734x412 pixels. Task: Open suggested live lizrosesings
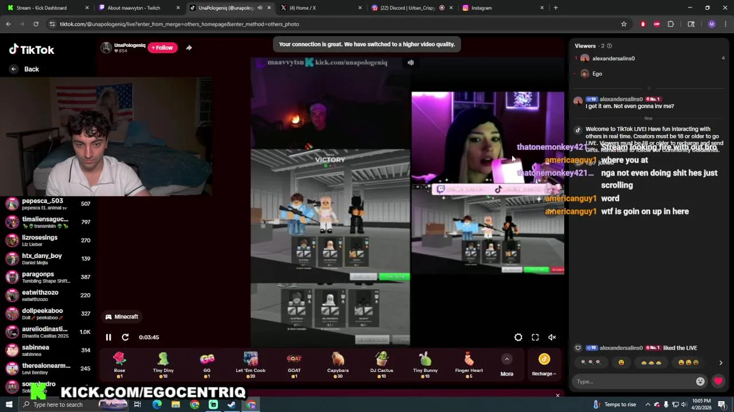click(48, 240)
